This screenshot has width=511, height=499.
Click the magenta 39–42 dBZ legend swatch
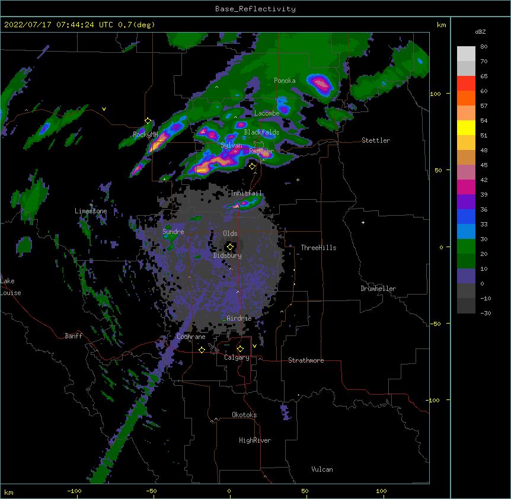click(x=466, y=187)
